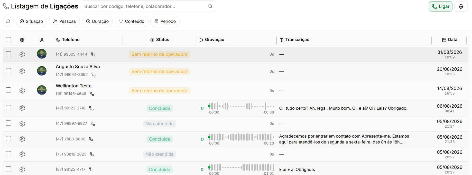Click call icon beside (41) 99505-4444

pyautogui.click(x=93, y=54)
